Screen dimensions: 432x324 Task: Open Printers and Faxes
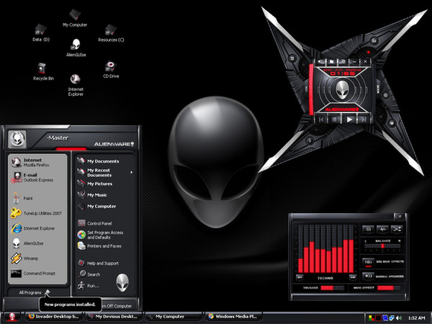[x=104, y=246]
